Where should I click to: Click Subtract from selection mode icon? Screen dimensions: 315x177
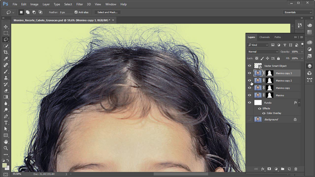click(x=34, y=12)
